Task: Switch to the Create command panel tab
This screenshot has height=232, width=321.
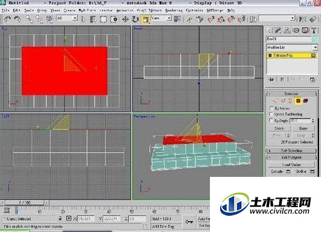Action: [x=269, y=30]
